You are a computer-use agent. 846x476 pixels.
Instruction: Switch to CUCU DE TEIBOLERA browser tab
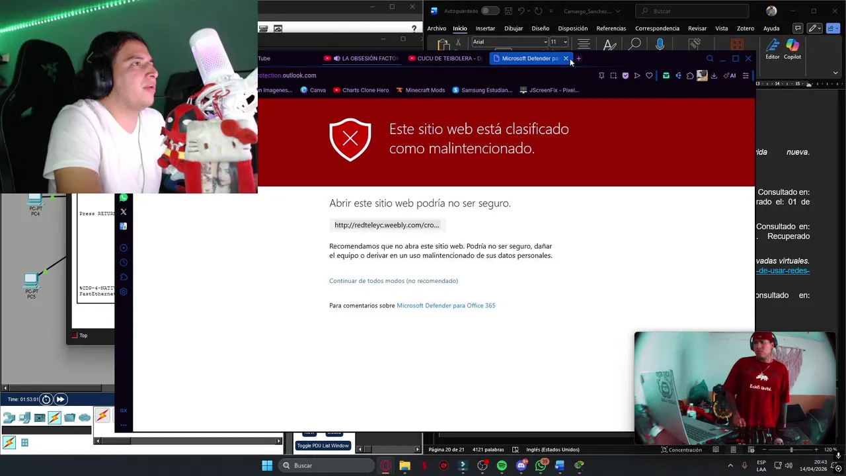[445, 58]
